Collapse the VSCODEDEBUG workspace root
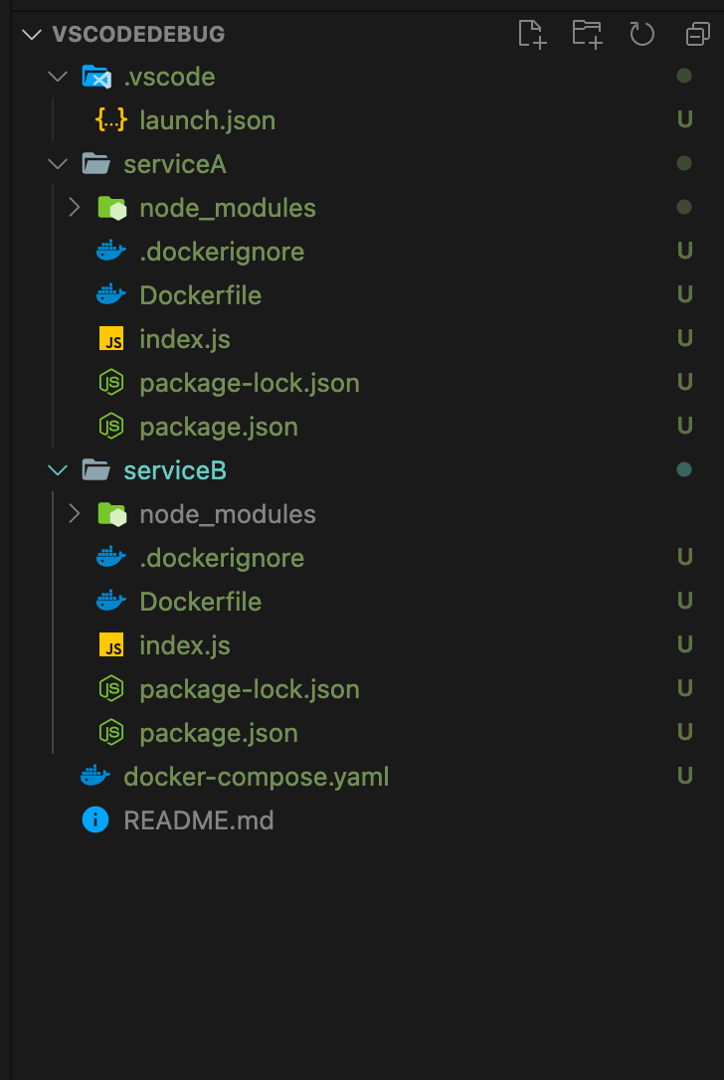This screenshot has width=724, height=1080. coord(32,34)
